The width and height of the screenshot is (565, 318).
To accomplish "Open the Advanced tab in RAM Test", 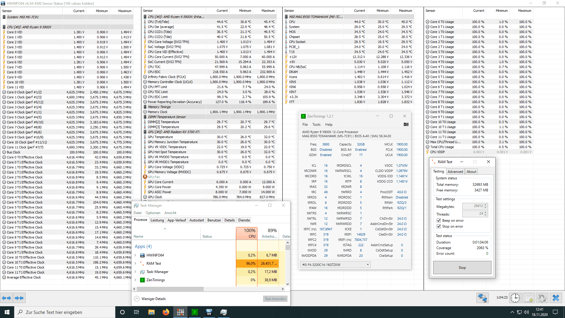I will (455, 172).
